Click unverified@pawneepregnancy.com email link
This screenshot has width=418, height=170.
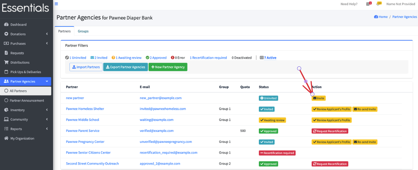click(166, 141)
